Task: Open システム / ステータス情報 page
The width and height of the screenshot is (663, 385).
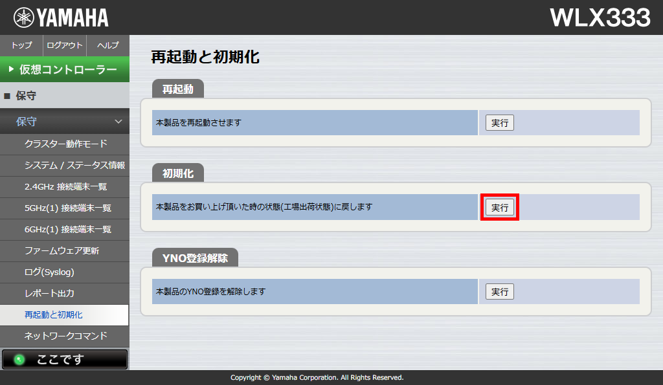Action: [x=65, y=165]
